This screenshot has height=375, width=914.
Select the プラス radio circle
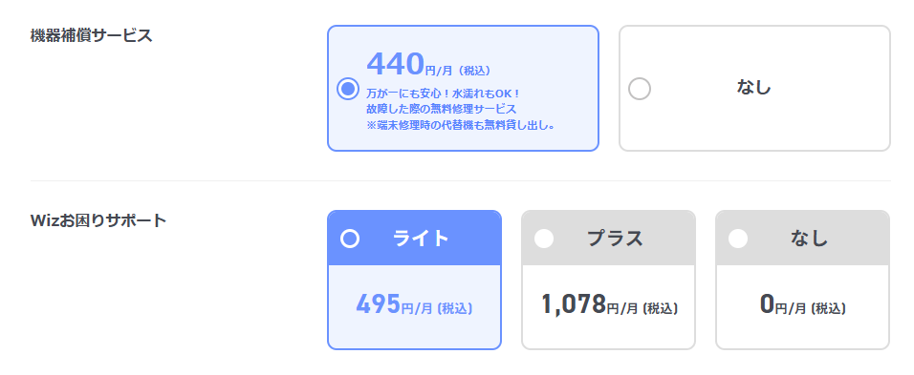[544, 239]
